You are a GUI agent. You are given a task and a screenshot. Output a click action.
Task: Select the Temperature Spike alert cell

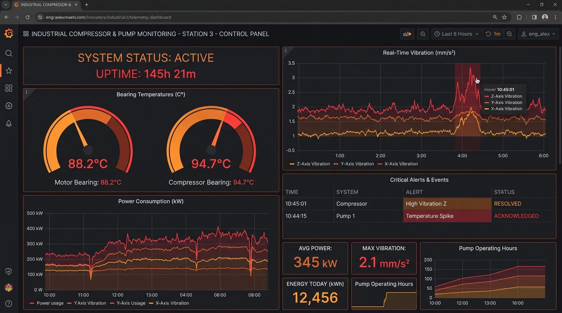[x=447, y=216]
